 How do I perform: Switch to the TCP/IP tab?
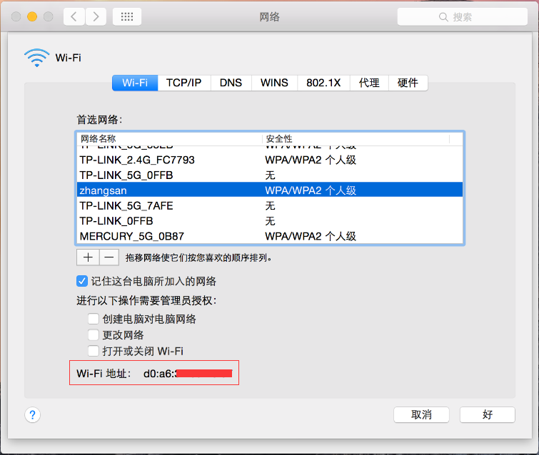(183, 83)
